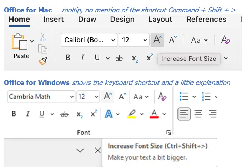Open Change Case Aa menu in Windows
The image size is (251, 167).
tap(141, 97)
